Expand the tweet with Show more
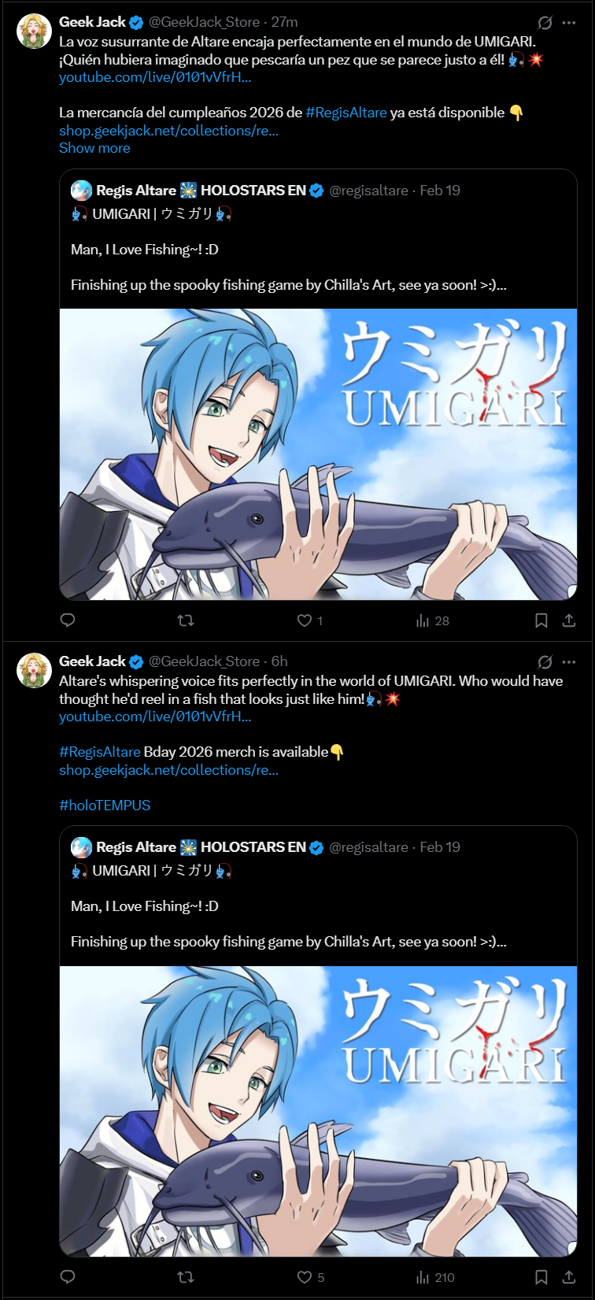The height and width of the screenshot is (1300, 595). pos(94,148)
